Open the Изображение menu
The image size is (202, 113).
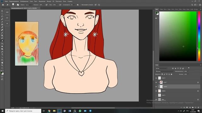(24, 1)
